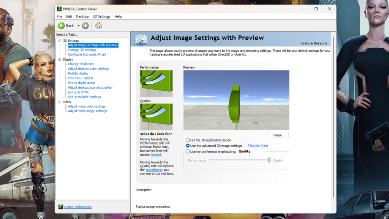Open View HDCP status

click(81, 78)
